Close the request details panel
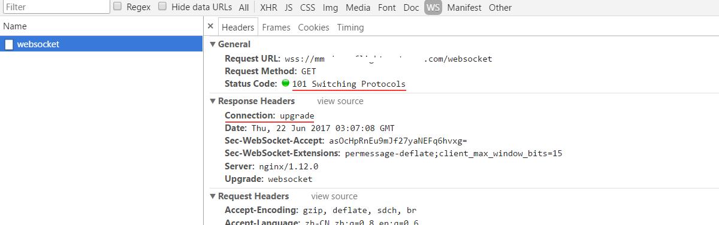Viewport: 719px width, 225px height. (210, 26)
